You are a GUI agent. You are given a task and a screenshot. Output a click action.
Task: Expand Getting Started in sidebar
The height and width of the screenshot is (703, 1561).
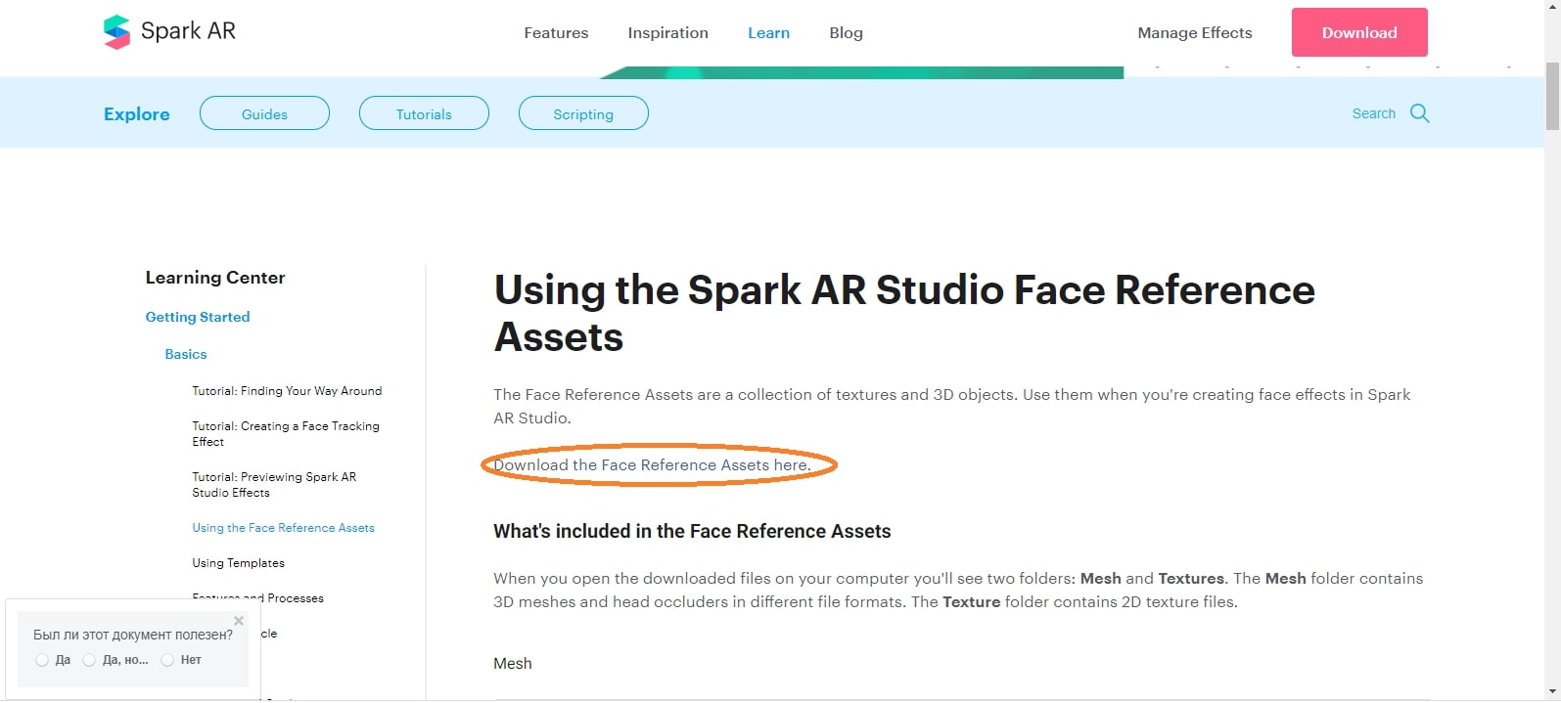coord(198,317)
